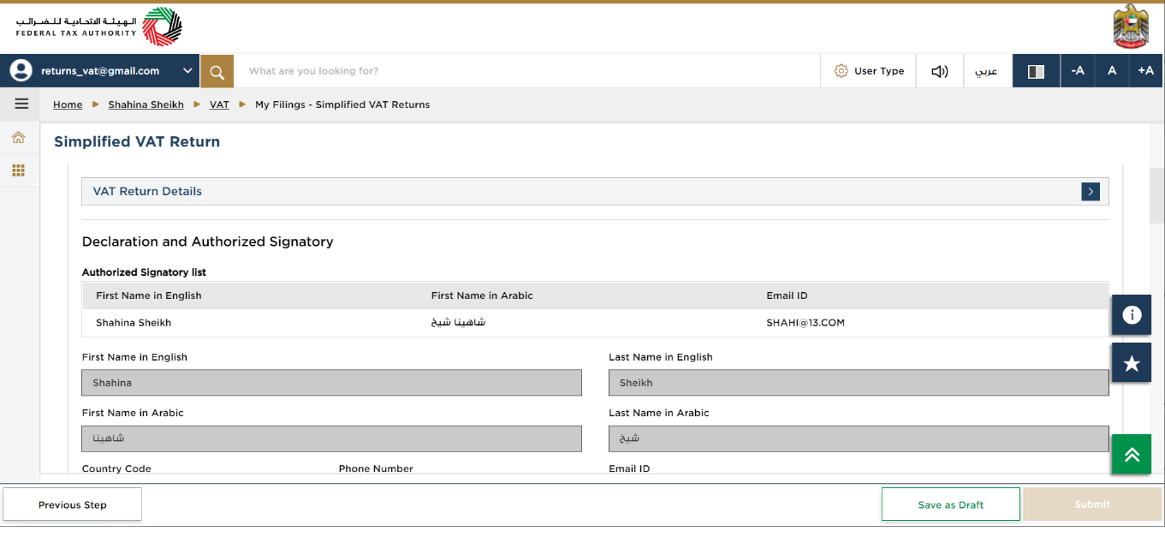The width and height of the screenshot is (1165, 555).
Task: Click the 'Simplified VAT Return' page title
Action: pyautogui.click(x=137, y=142)
